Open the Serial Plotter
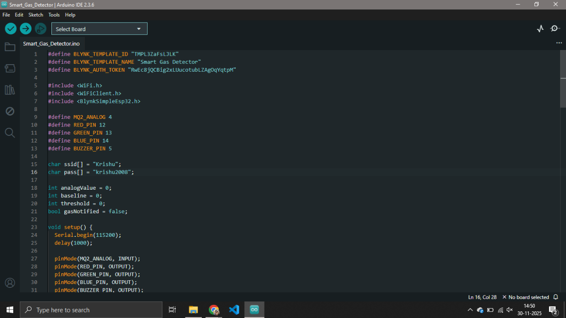 coord(541,29)
